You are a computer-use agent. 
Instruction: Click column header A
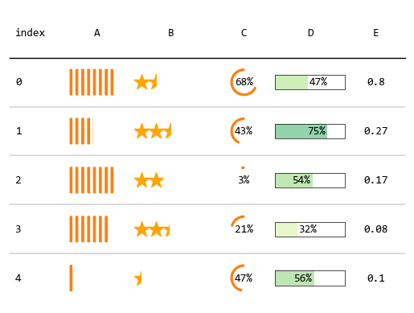click(x=97, y=33)
